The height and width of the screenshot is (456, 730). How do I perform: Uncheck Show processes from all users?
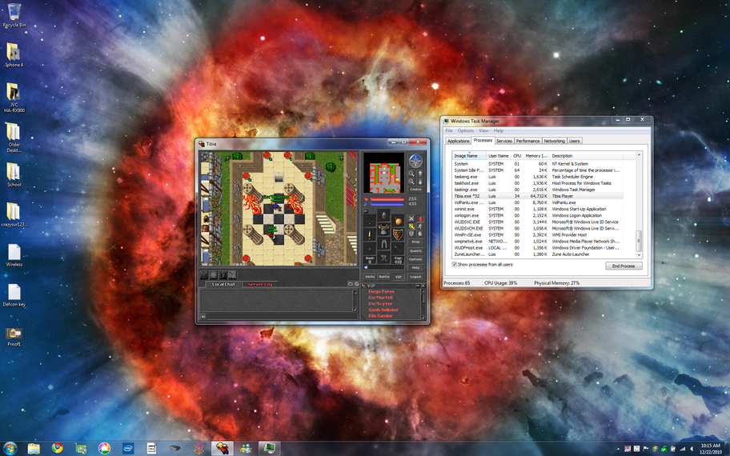[455, 264]
